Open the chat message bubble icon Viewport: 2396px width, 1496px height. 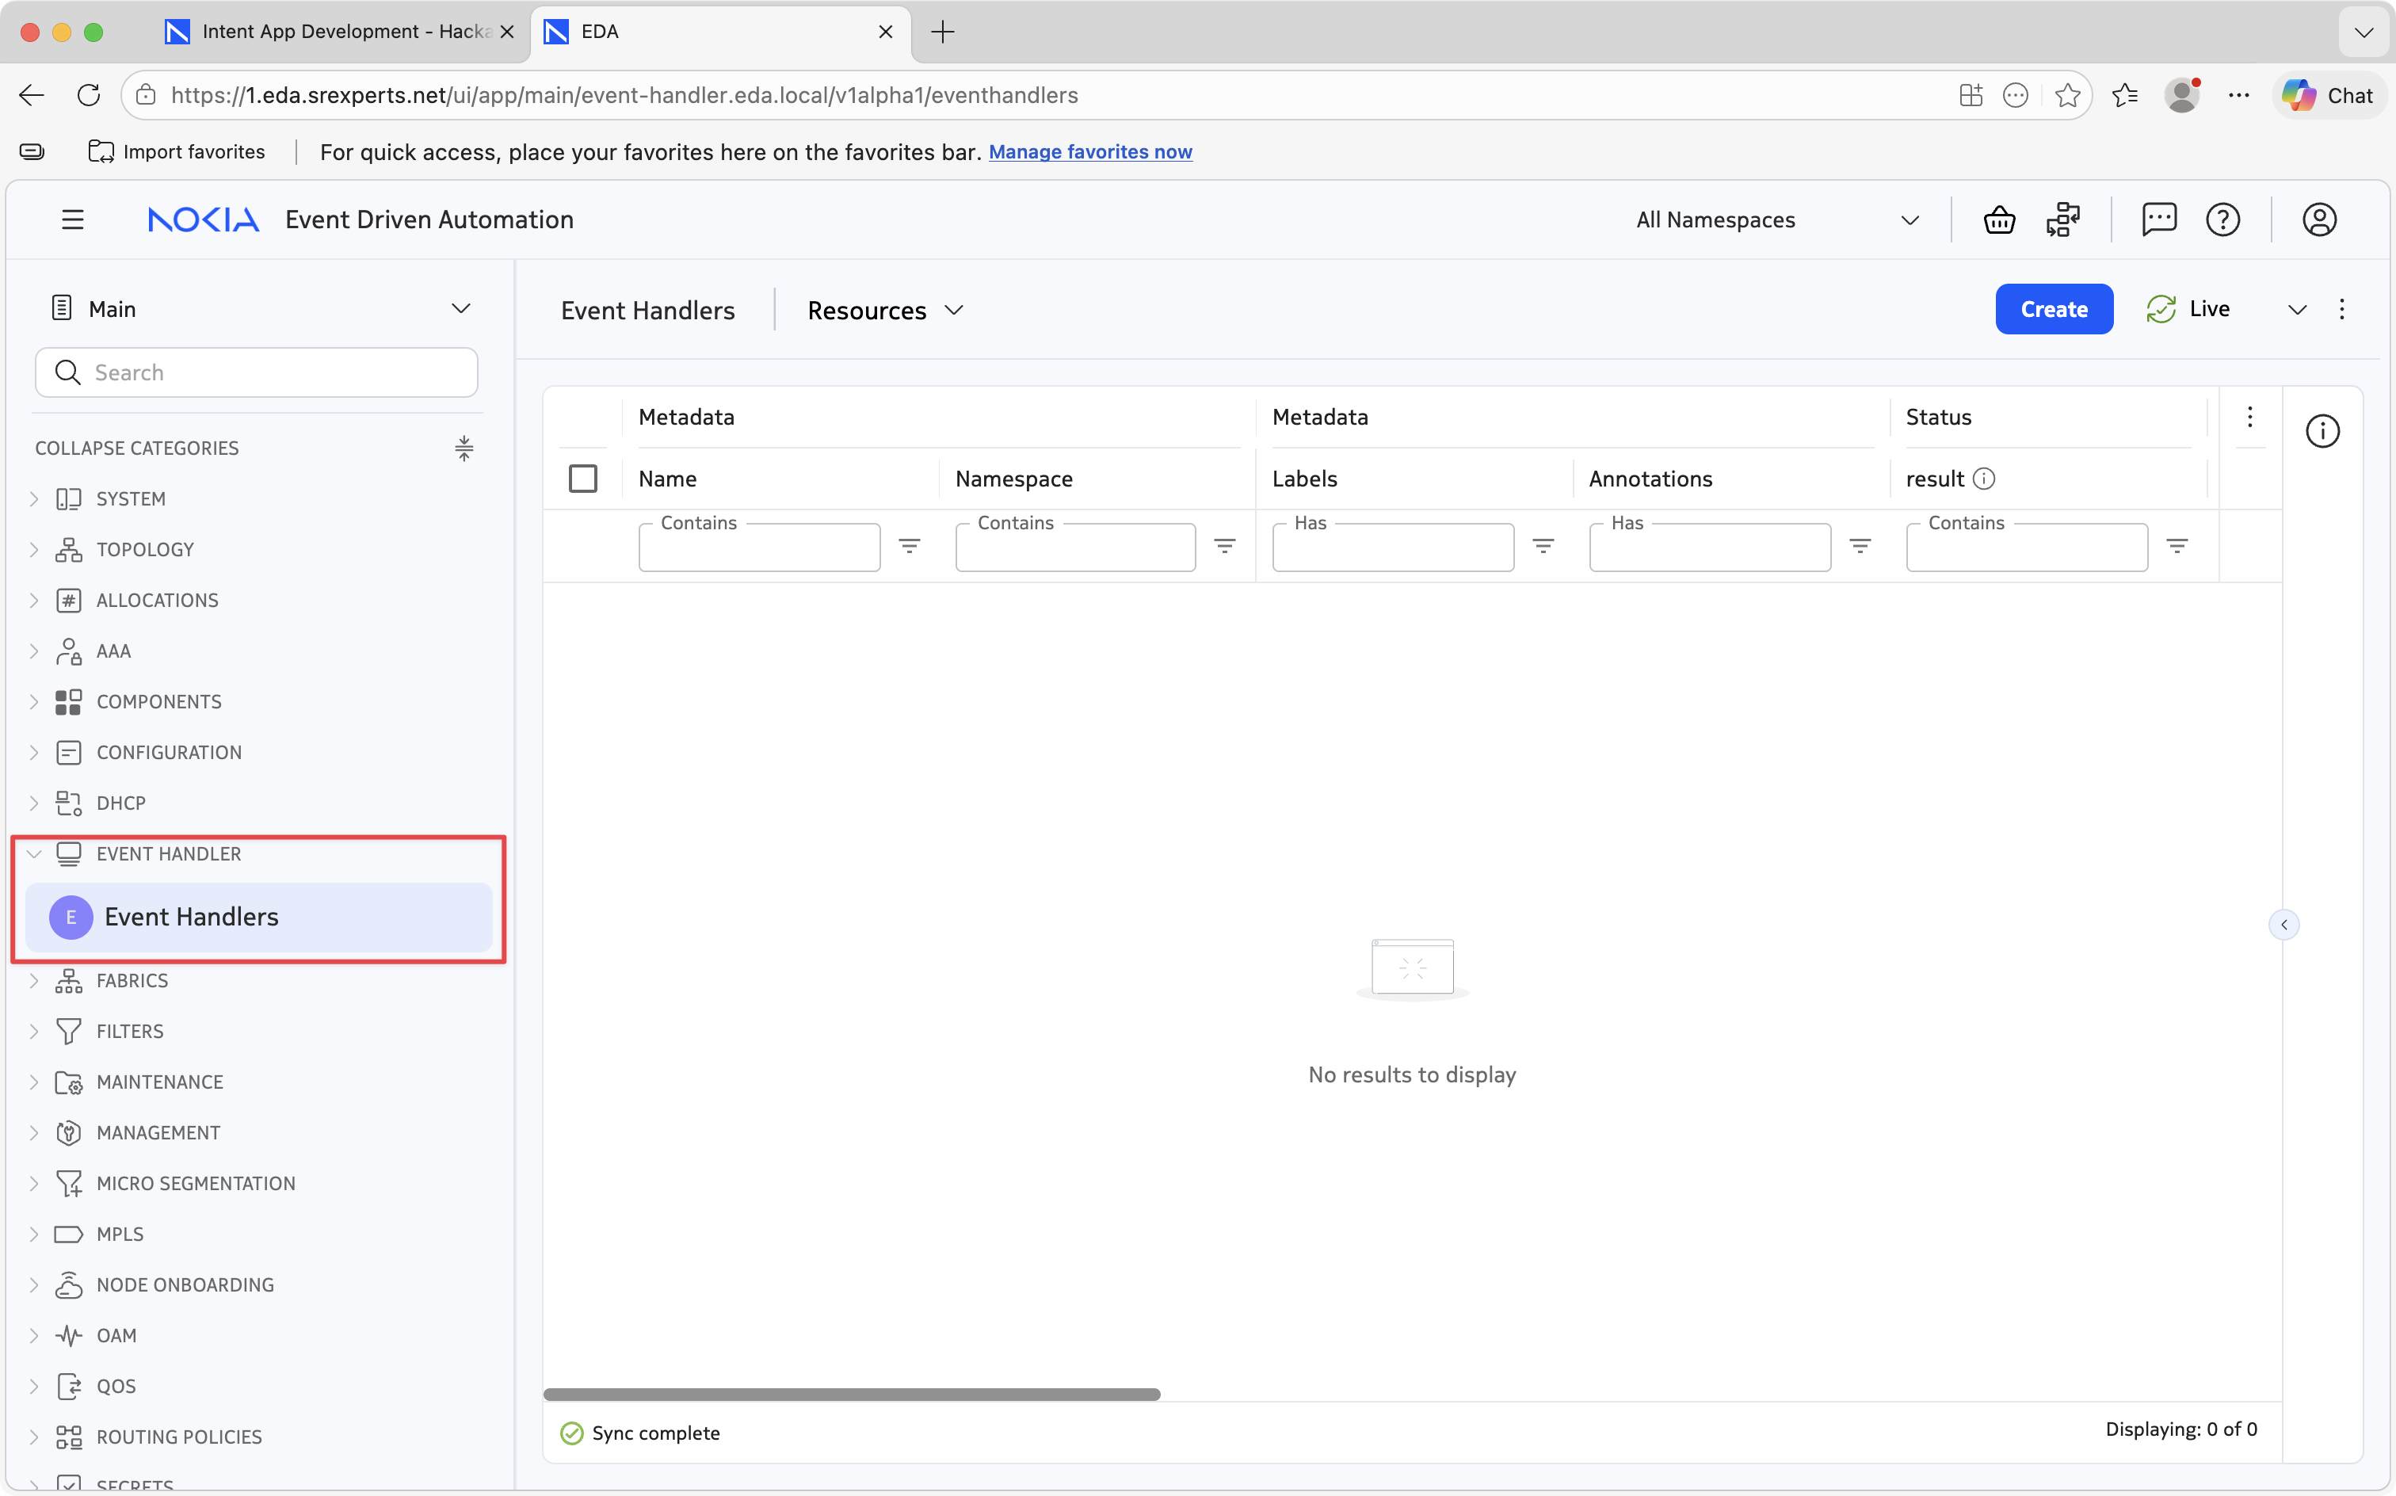(x=2158, y=219)
